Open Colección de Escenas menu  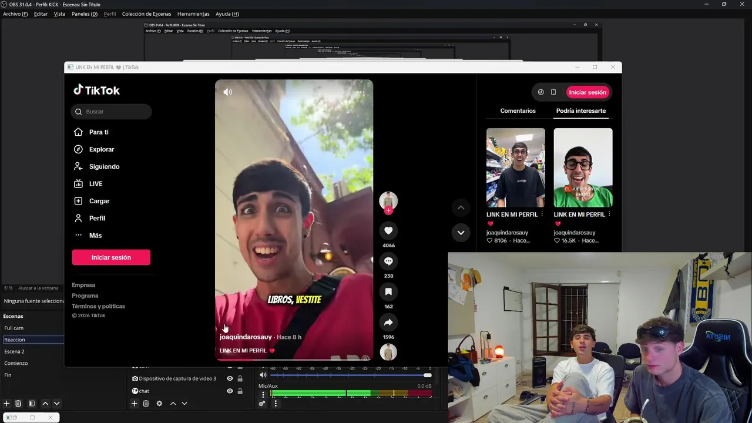point(147,14)
